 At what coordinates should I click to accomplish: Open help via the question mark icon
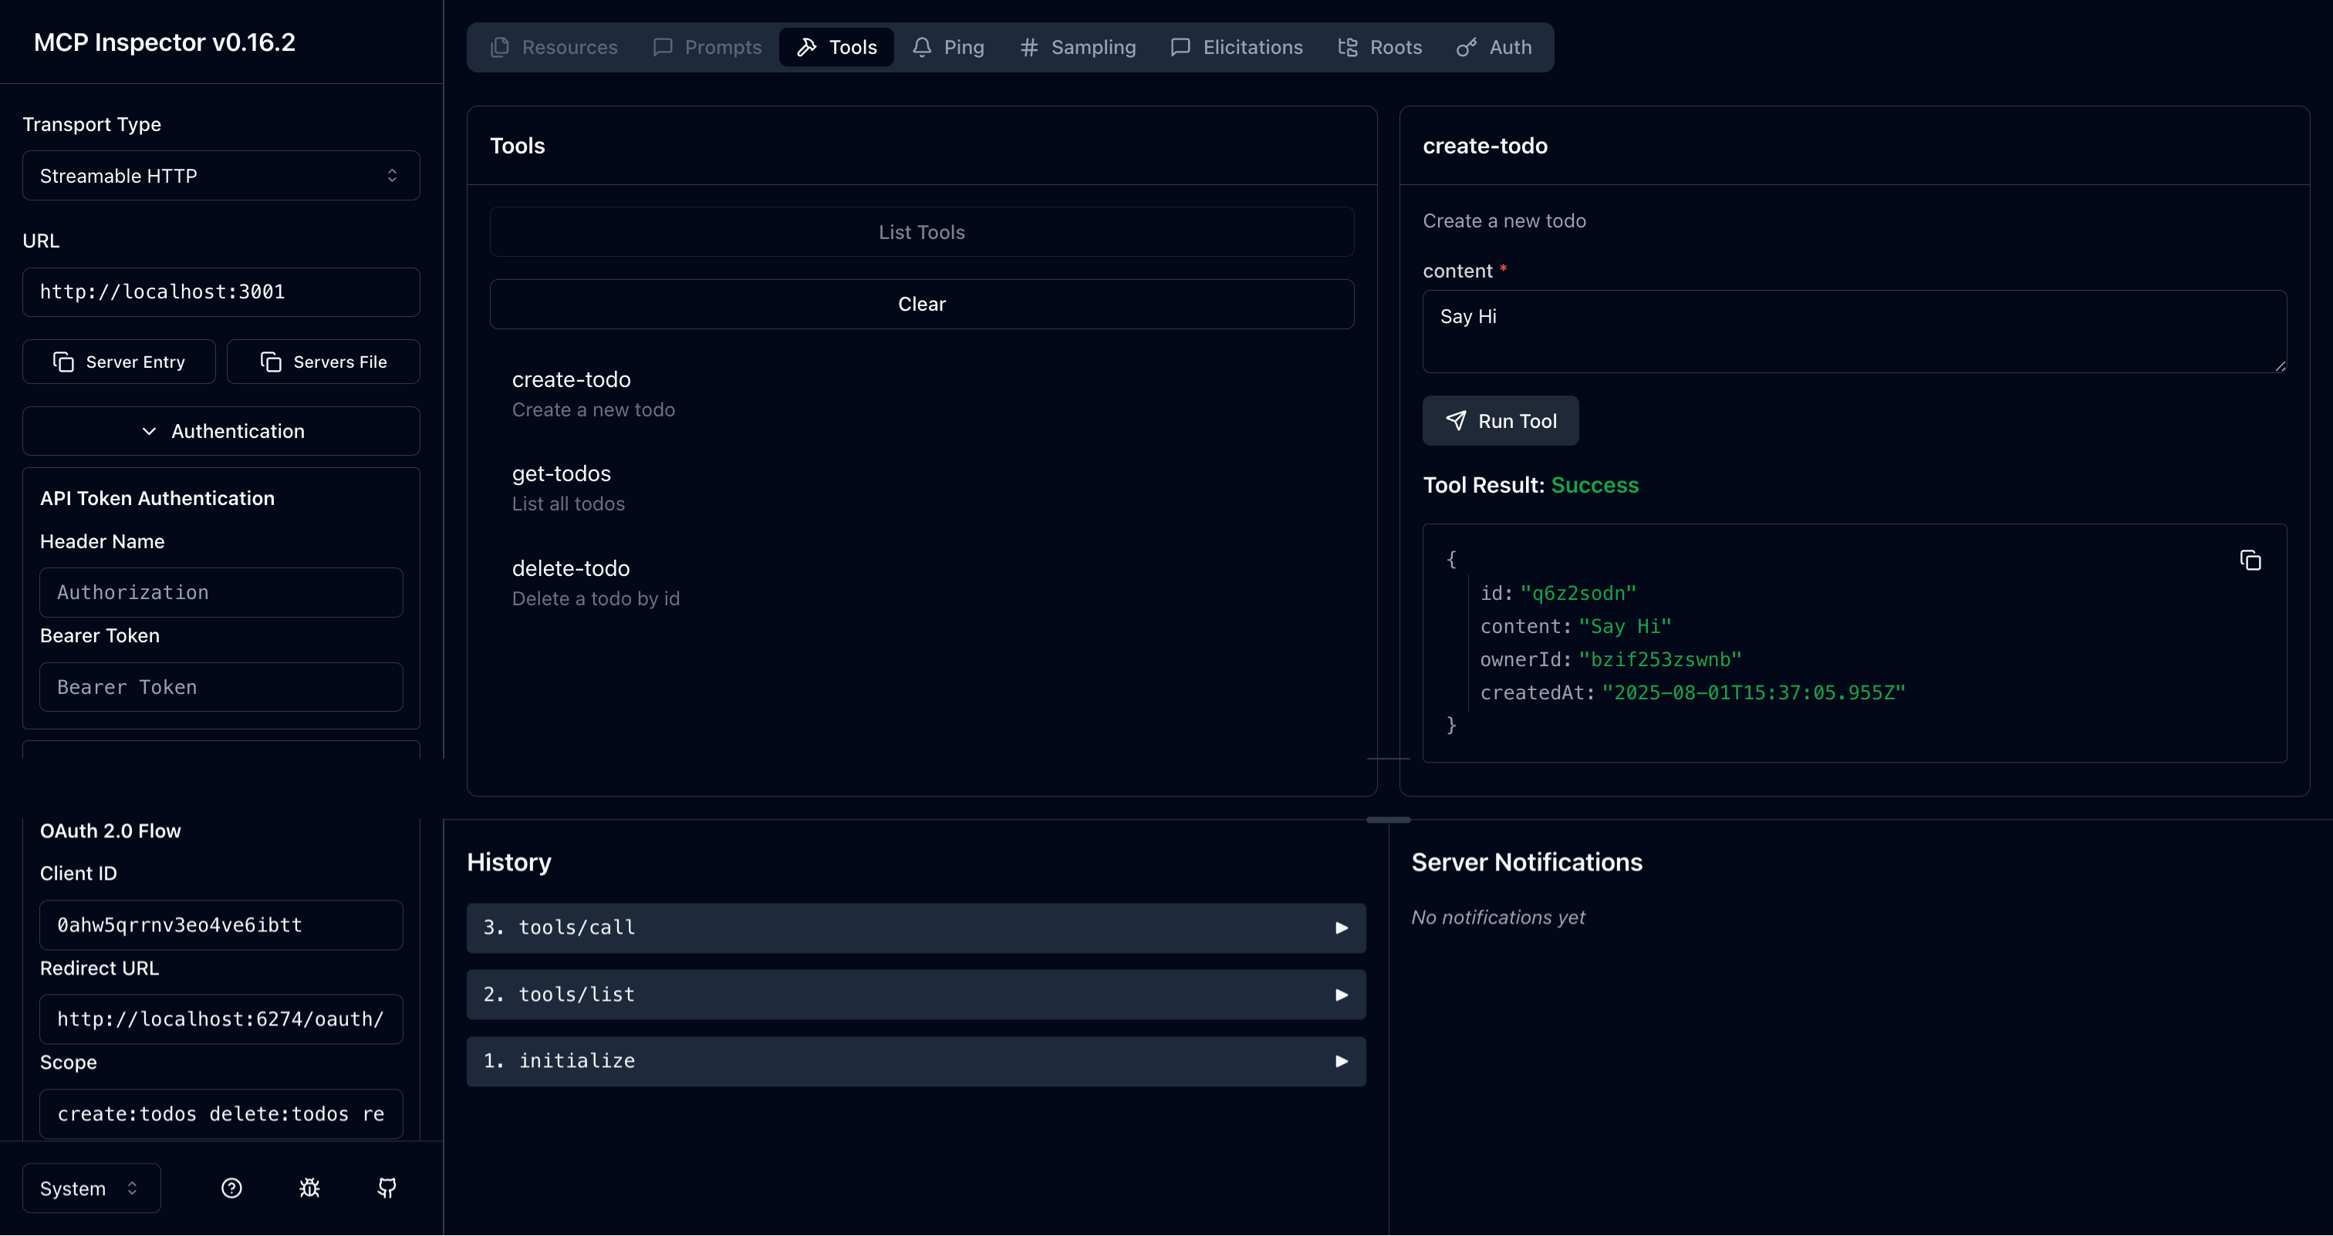coord(231,1188)
